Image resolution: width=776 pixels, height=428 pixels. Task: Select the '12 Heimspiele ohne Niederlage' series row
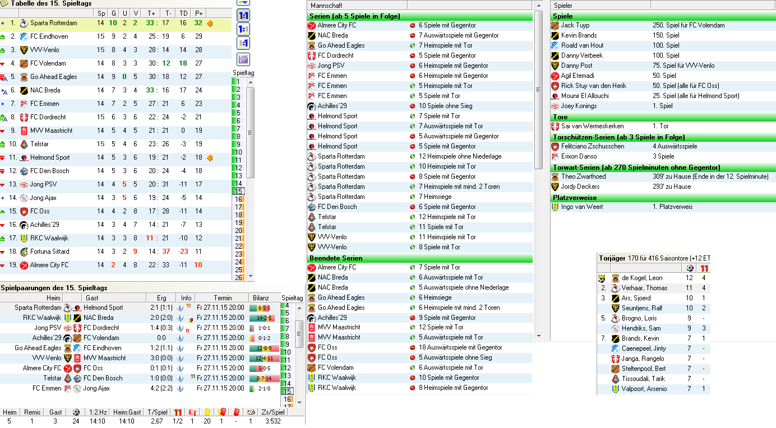pyautogui.click(x=419, y=156)
